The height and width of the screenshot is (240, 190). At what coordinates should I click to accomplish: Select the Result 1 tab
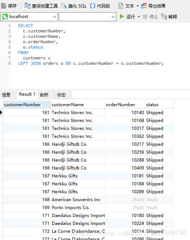point(27,94)
